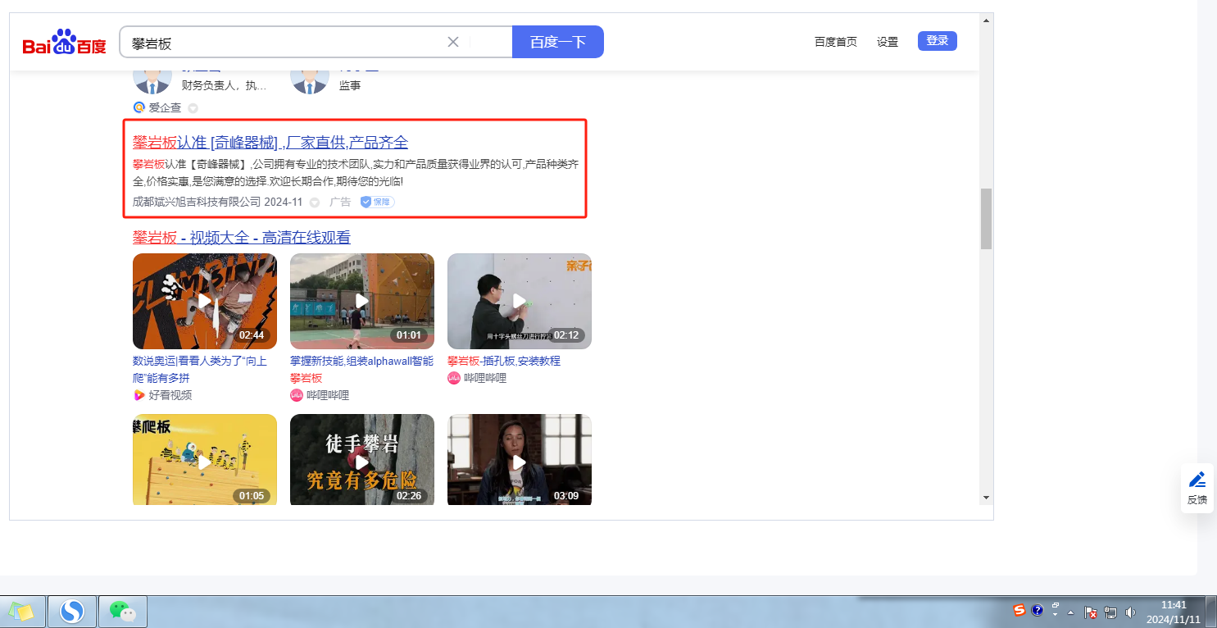Play the 02:26 徒手攀岩 video thumbnail
The image size is (1217, 628).
[x=362, y=460]
